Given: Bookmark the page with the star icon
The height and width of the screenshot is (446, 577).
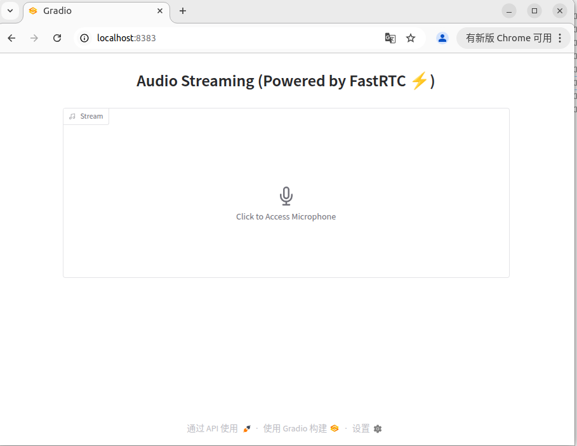Looking at the screenshot, I should 411,38.
